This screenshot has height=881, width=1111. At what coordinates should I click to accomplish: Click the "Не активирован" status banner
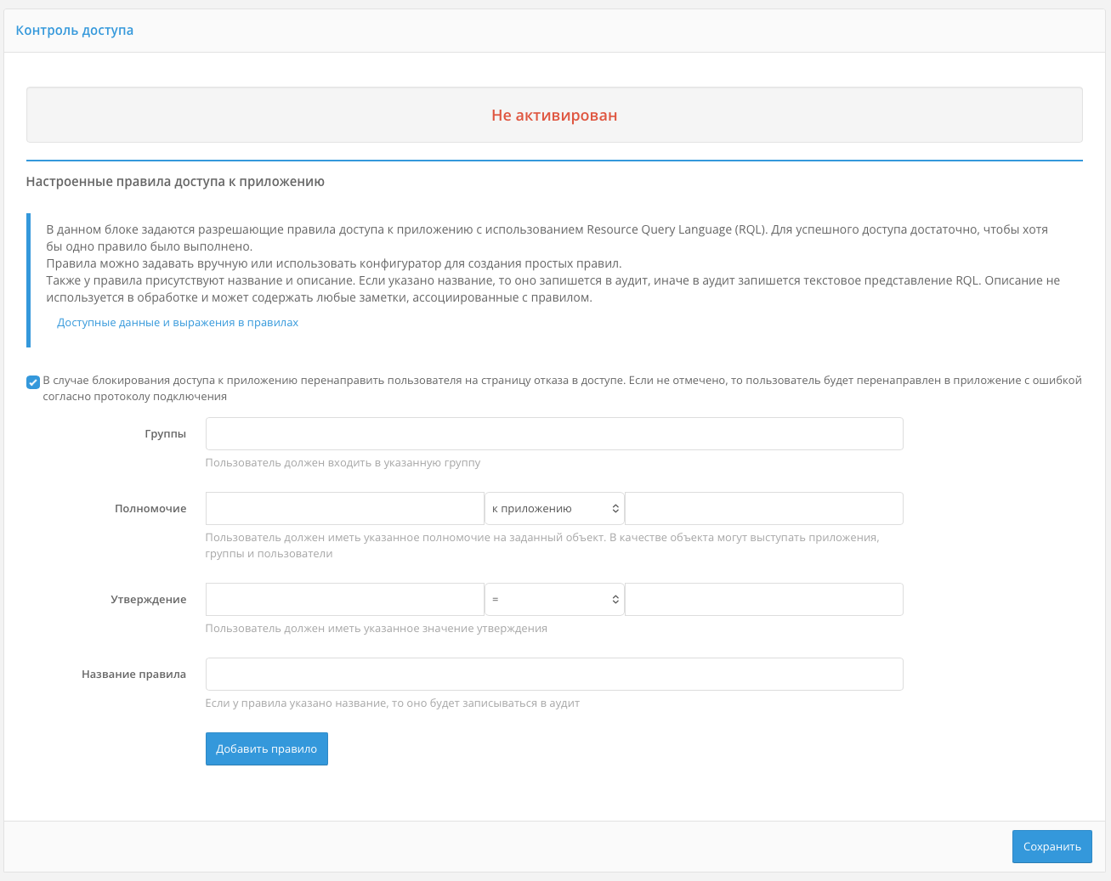click(554, 116)
